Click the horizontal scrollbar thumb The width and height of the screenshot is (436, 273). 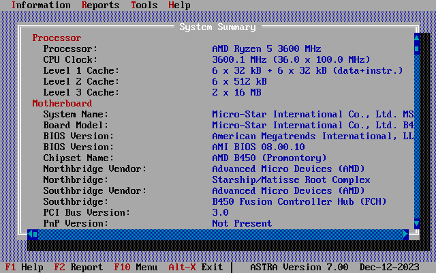35,234
